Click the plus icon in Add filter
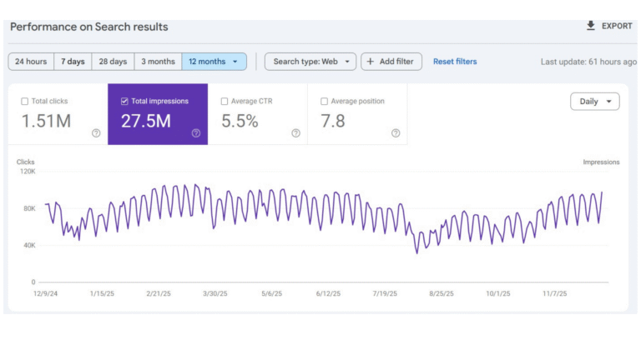The width and height of the screenshot is (641, 360). point(370,62)
